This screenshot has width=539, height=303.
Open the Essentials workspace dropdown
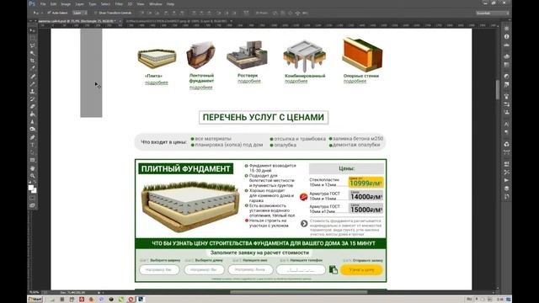pos(492,13)
